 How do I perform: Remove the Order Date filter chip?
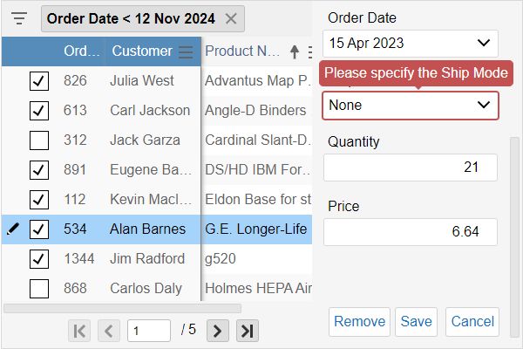tap(230, 18)
